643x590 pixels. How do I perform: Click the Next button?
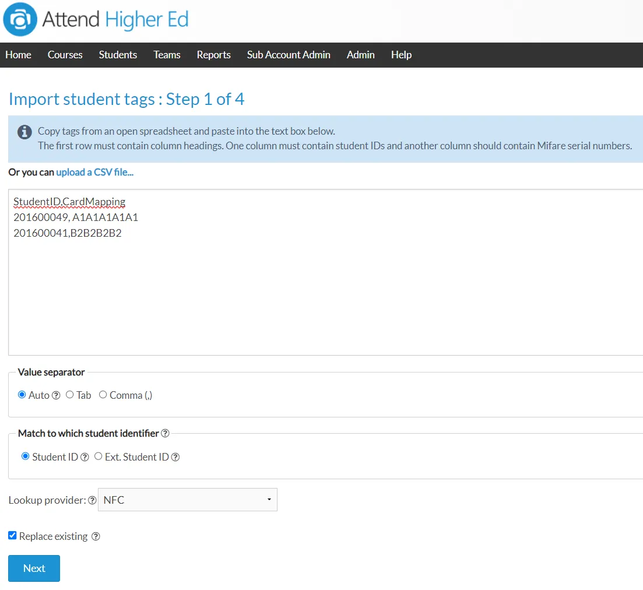tap(34, 568)
